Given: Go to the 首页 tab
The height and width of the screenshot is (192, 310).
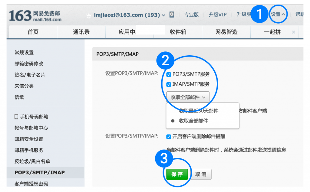Looking at the screenshot, I should coord(33,32).
